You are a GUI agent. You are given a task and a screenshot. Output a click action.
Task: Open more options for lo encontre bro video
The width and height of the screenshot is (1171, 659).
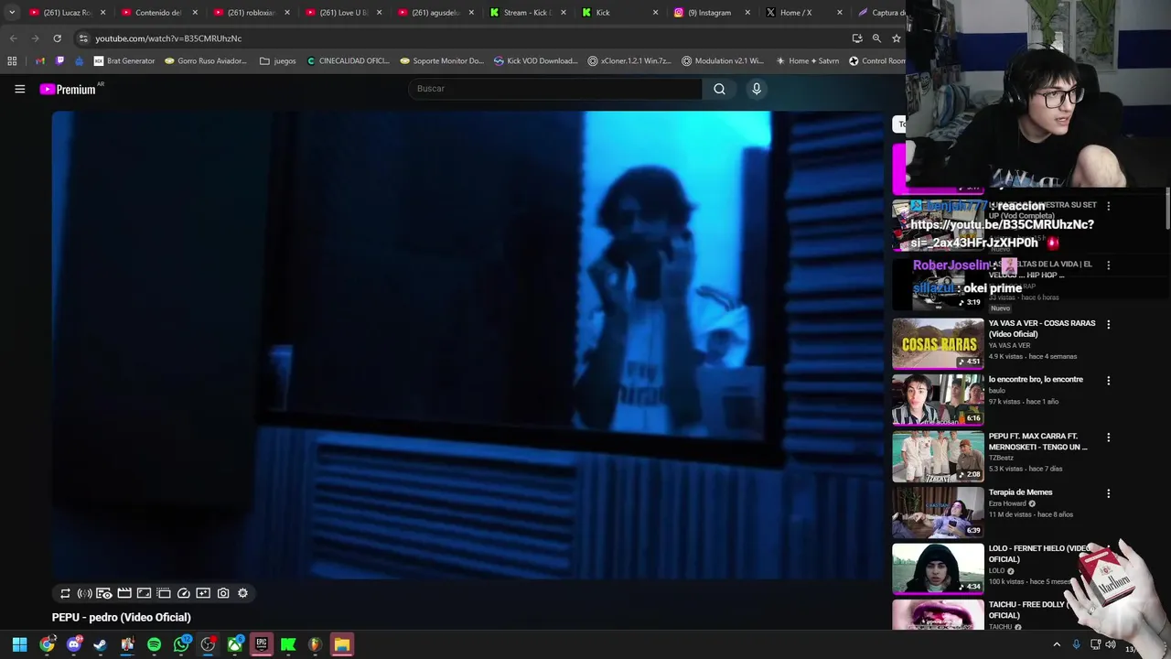point(1108,381)
